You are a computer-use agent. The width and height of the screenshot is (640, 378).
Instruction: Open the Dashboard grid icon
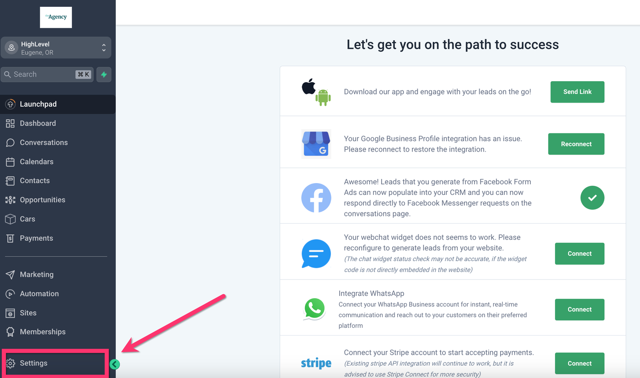pyautogui.click(x=10, y=123)
